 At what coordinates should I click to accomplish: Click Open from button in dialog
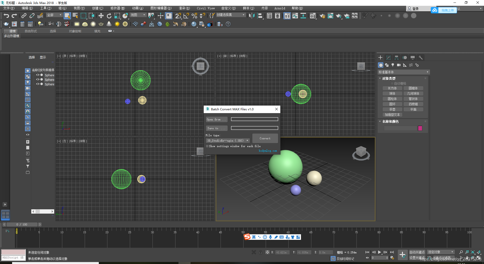click(x=217, y=119)
